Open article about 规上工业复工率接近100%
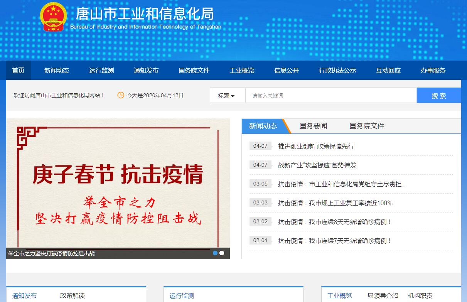The image size is (467, 302). pyautogui.click(x=335, y=203)
